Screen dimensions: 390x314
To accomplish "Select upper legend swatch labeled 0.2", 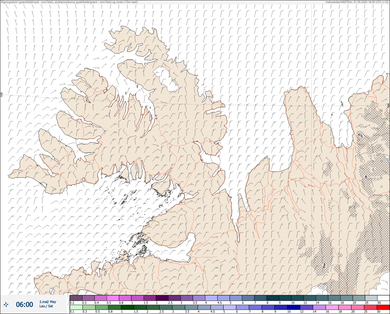I will click(76, 298).
